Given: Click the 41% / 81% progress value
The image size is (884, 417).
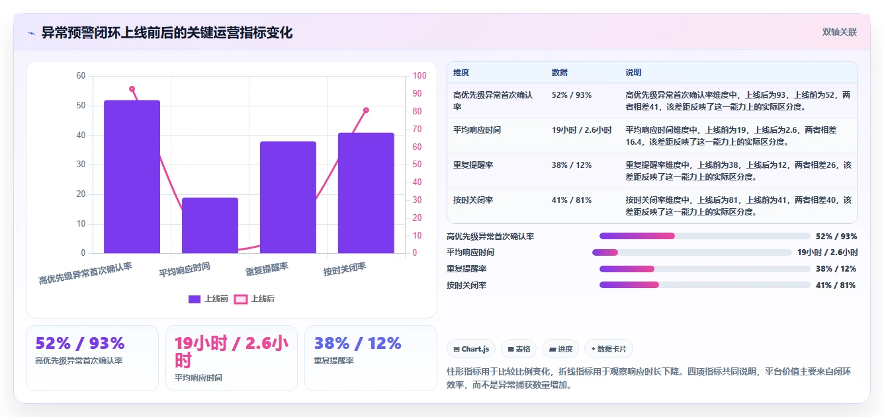Looking at the screenshot, I should (836, 285).
